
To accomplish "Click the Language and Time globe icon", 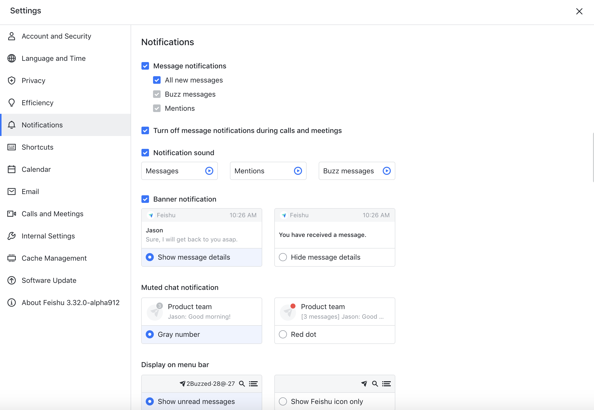I will (12, 58).
